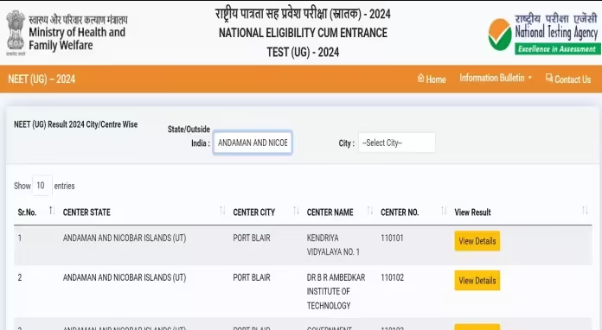Click the CENTER STATE column header
602x330 pixels.
[x=86, y=213]
